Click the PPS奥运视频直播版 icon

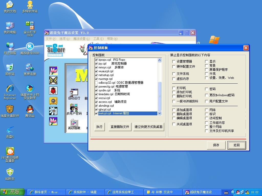click(x=10, y=155)
